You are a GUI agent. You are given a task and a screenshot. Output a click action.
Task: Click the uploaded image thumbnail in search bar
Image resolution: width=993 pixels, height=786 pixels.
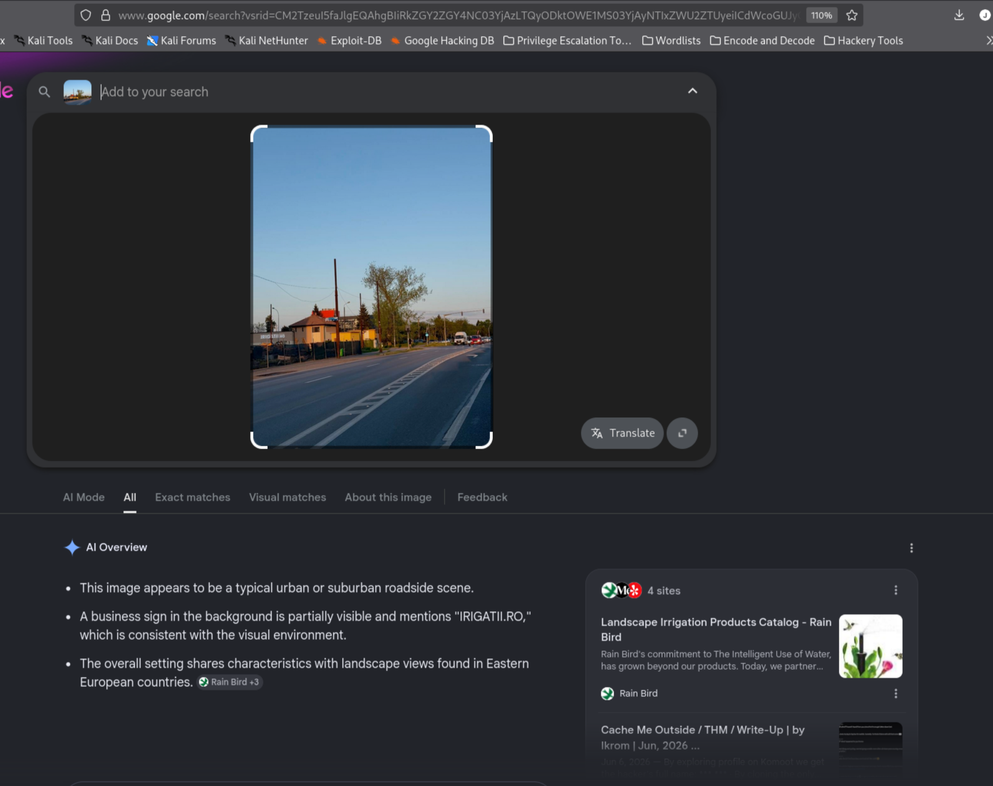pyautogui.click(x=77, y=92)
